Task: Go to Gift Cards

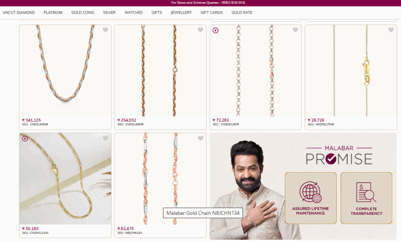Action: pyautogui.click(x=211, y=13)
